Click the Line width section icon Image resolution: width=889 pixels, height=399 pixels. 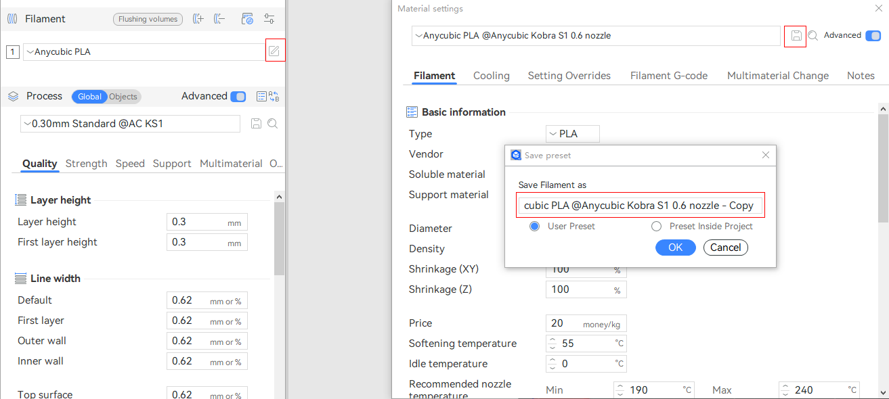pyautogui.click(x=21, y=279)
